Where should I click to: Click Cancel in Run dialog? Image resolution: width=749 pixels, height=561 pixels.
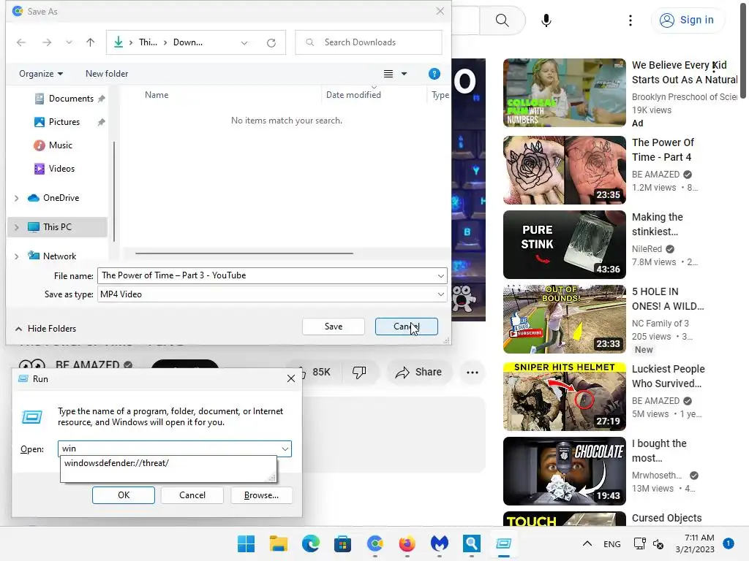[x=192, y=495]
